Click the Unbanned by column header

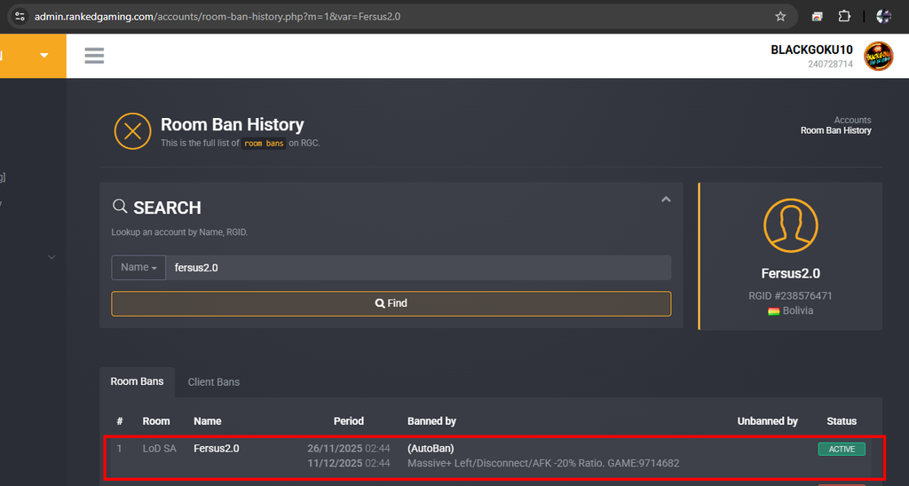pos(768,421)
